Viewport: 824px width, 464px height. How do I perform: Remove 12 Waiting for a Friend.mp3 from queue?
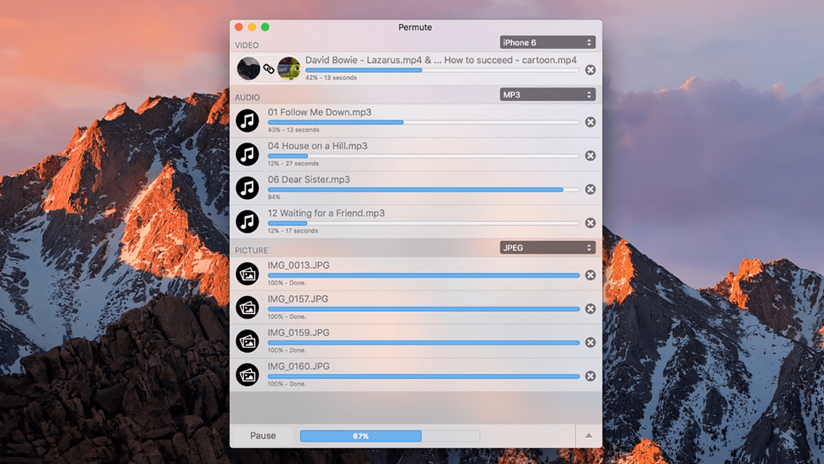pos(590,223)
